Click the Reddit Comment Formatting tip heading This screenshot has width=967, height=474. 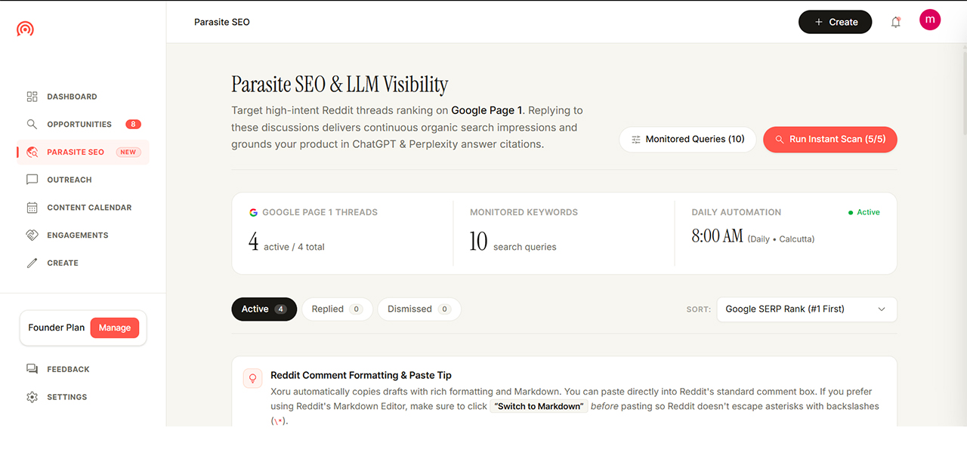tap(361, 375)
